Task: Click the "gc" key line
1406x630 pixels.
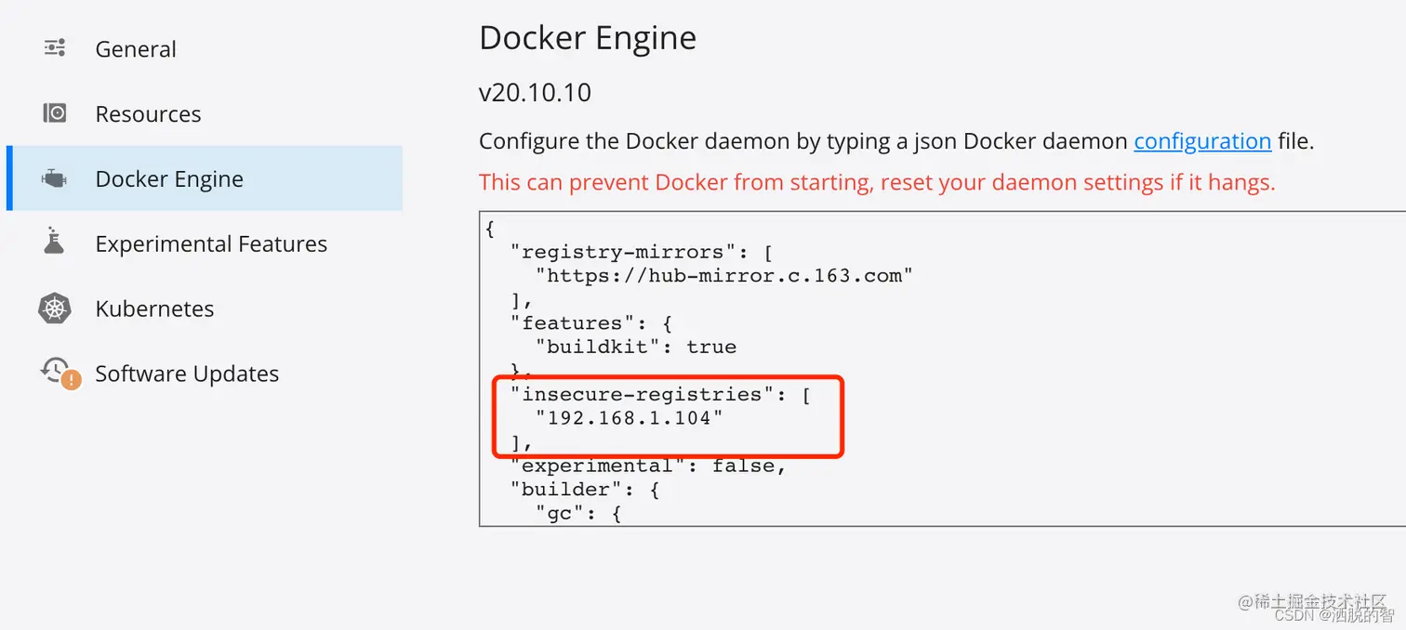Action: 577,513
